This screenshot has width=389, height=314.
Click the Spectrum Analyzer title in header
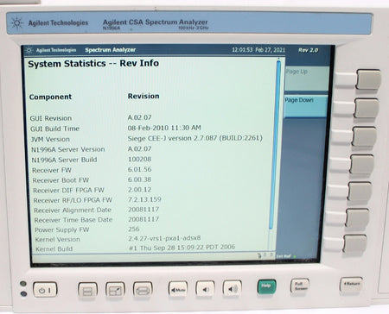click(110, 50)
